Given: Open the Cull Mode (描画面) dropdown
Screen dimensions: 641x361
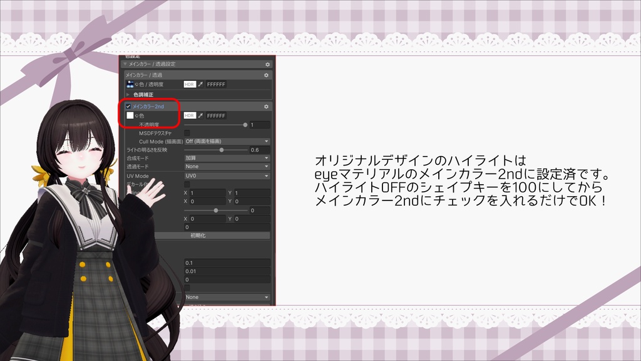Looking at the screenshot, I should point(227,140).
